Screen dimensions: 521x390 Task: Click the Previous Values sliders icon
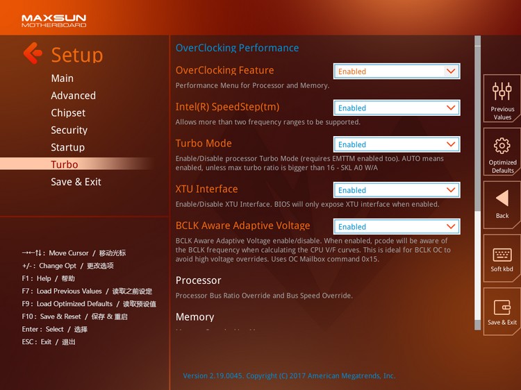502,91
